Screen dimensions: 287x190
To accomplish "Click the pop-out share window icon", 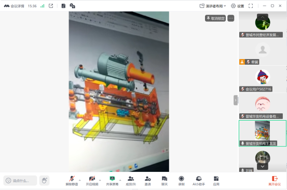I will click(x=51, y=6).
